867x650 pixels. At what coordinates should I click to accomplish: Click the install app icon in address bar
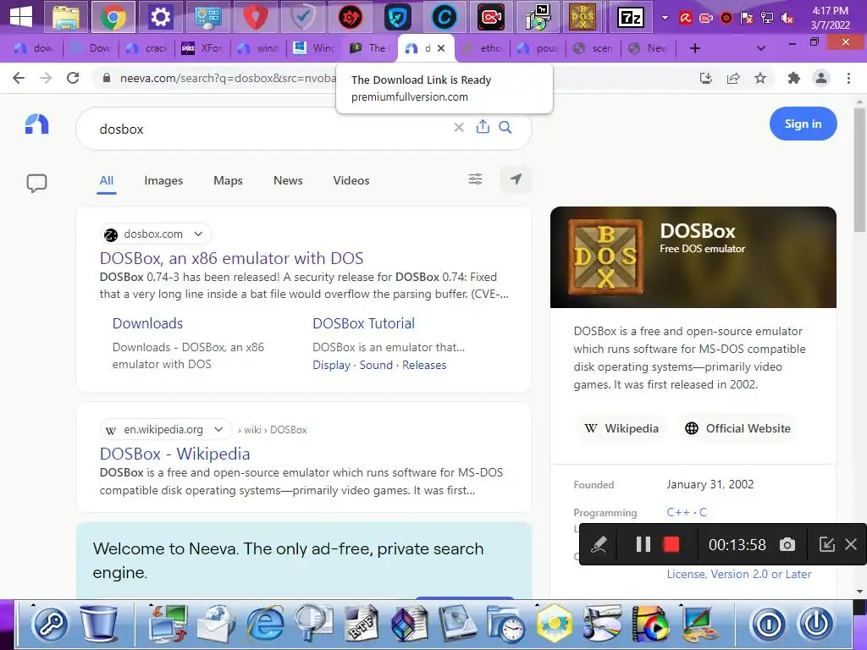pos(706,78)
